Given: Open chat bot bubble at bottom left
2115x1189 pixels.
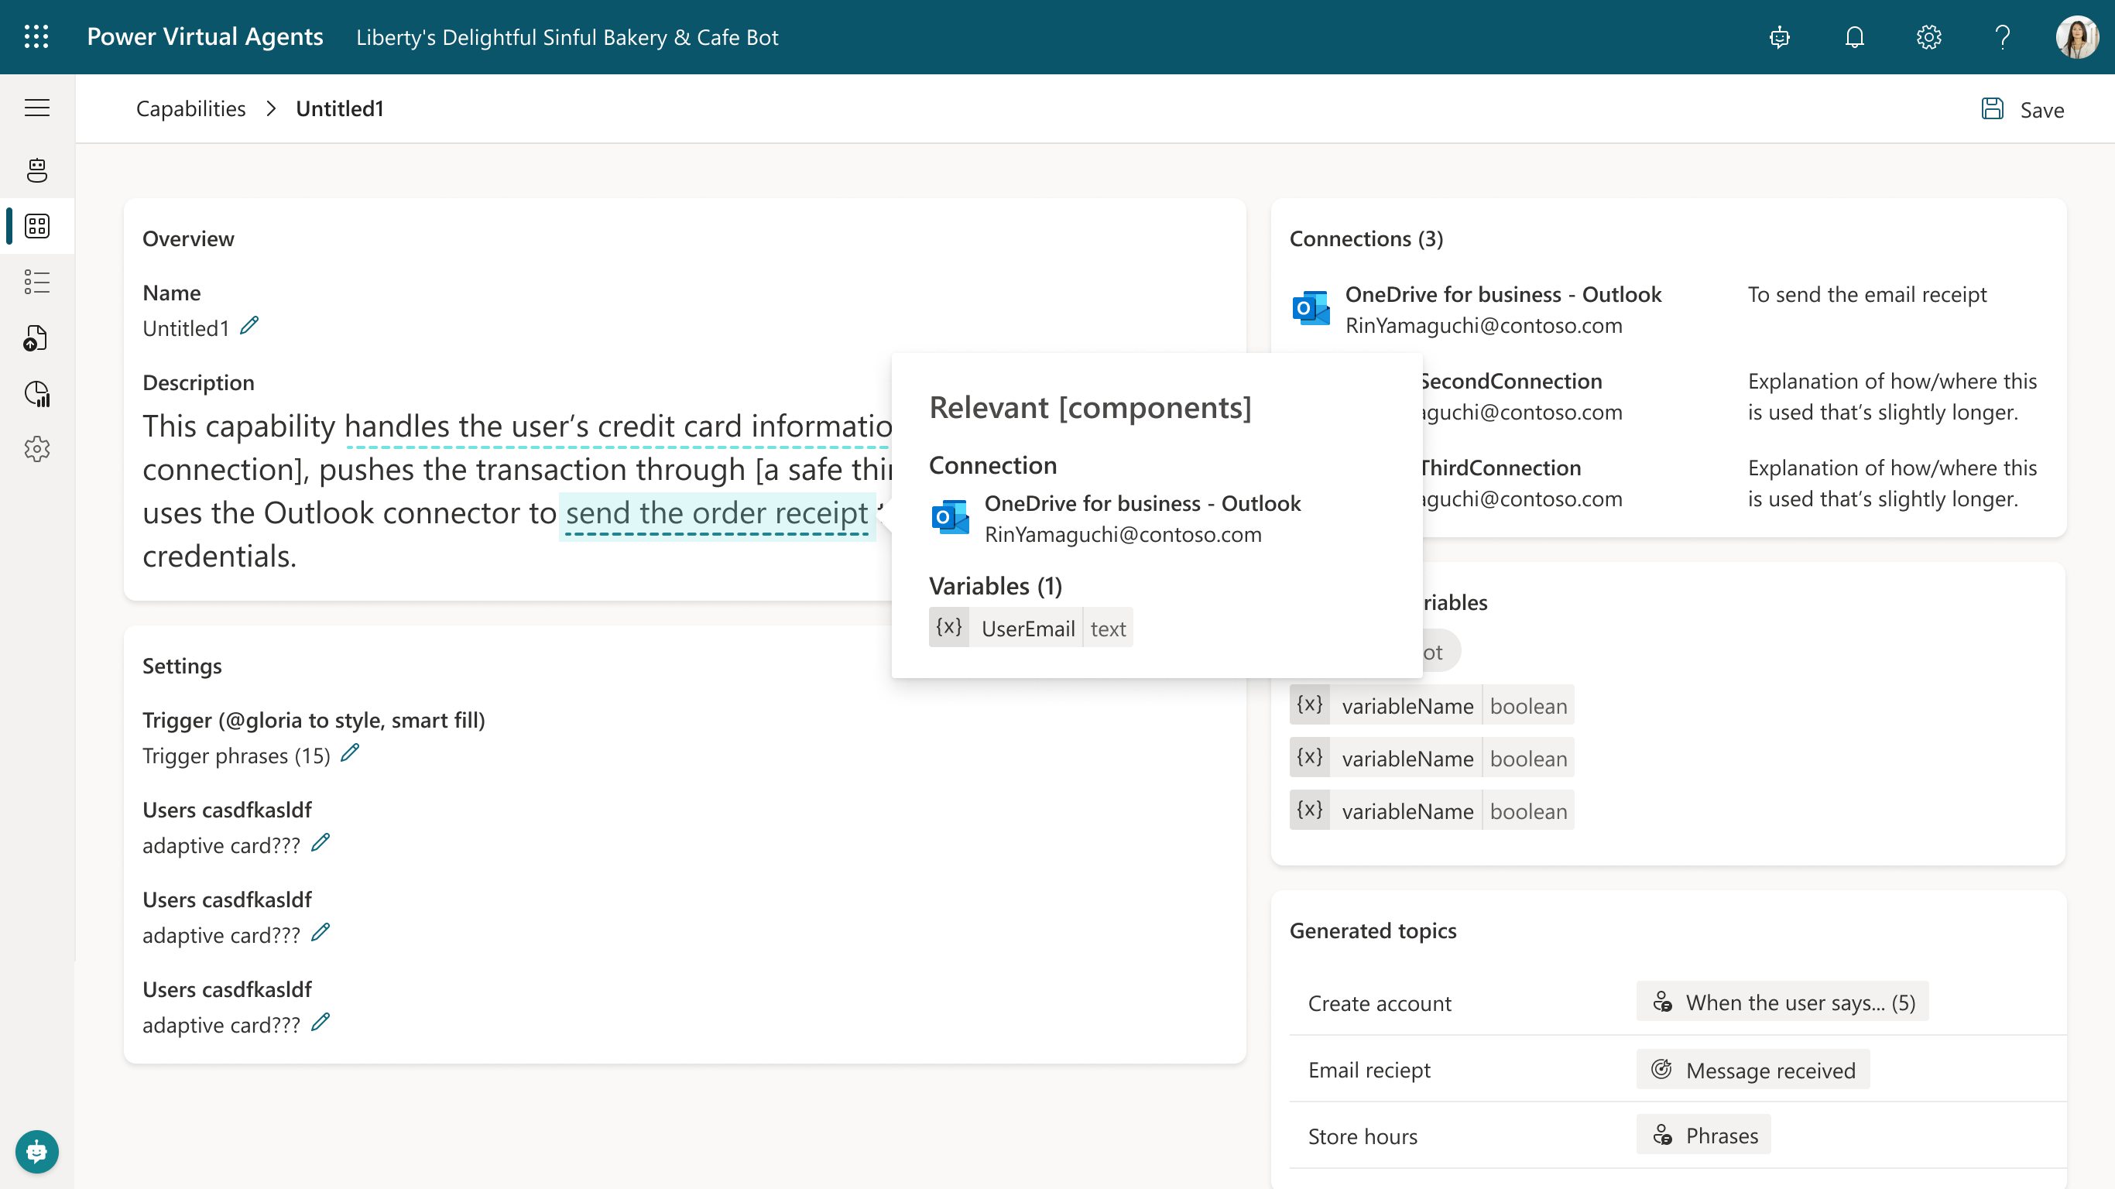Looking at the screenshot, I should (x=36, y=1151).
